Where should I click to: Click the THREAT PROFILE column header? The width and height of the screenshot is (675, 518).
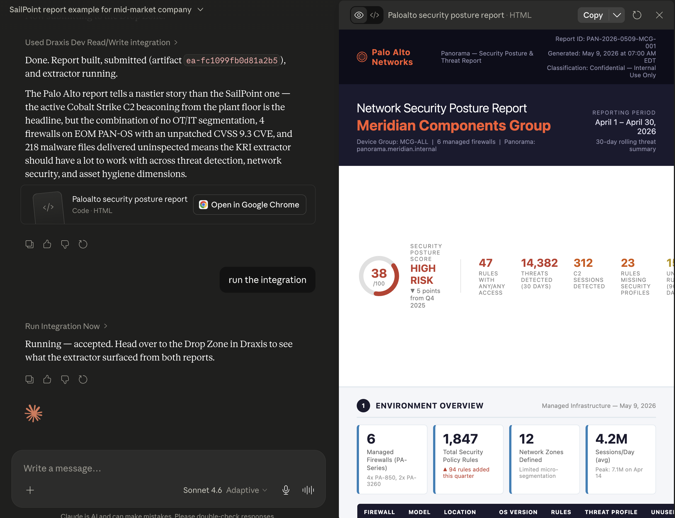(611, 512)
